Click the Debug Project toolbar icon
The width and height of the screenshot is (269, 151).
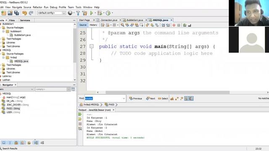100,13
